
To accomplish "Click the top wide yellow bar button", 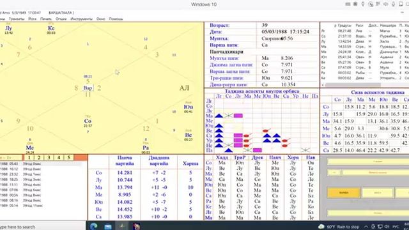I will (368, 162).
